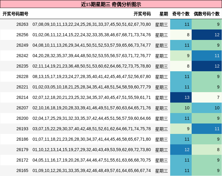Click the odd count 11 for issue 26228

tap(181, 76)
